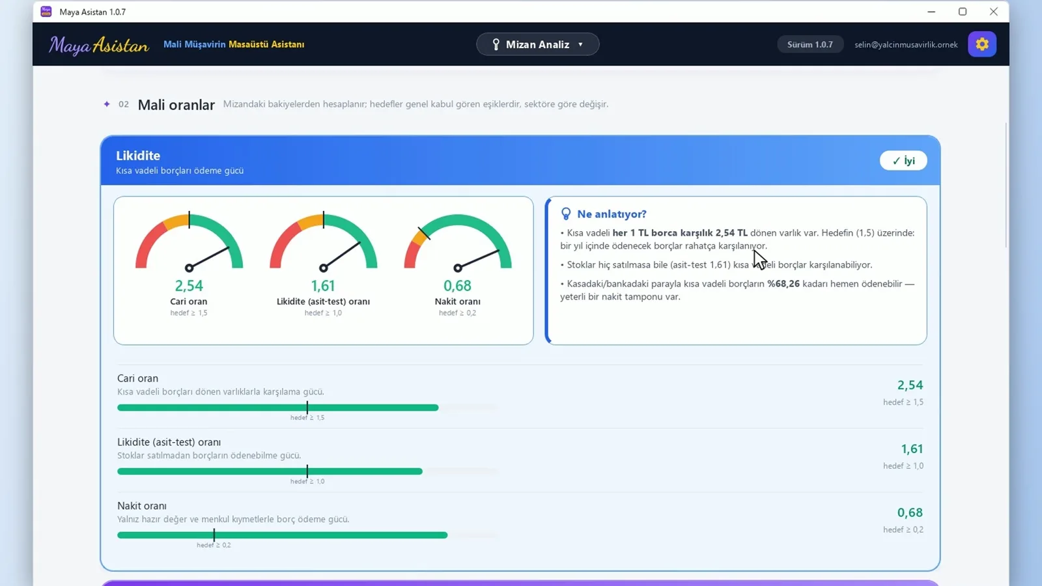1042x586 pixels.
Task: Click the %68,26 figure in the explanation
Action: pos(783,284)
